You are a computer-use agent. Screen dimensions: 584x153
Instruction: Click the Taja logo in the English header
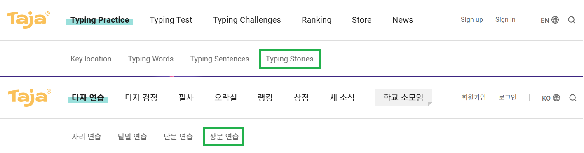[x=29, y=20]
